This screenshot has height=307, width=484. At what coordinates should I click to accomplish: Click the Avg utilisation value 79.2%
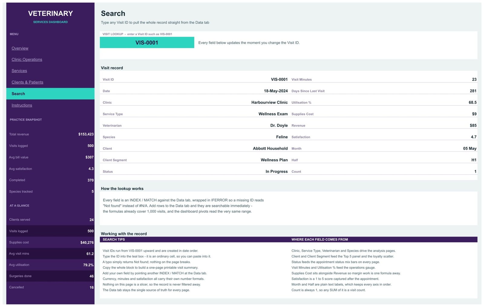click(x=89, y=265)
